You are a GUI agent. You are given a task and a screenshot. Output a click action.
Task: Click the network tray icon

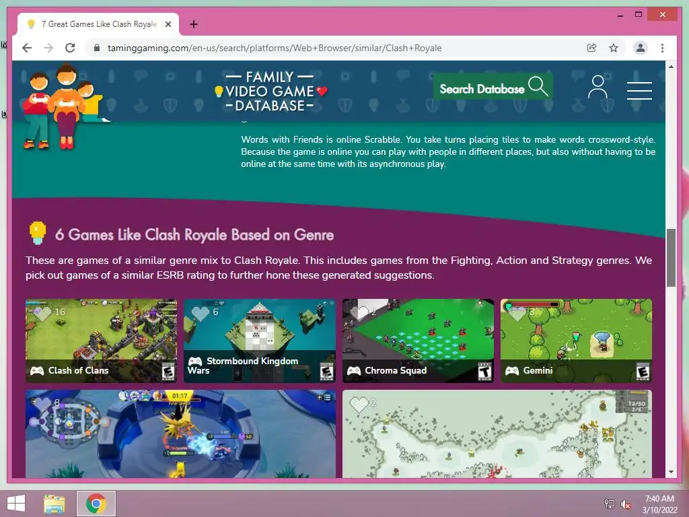click(610, 504)
